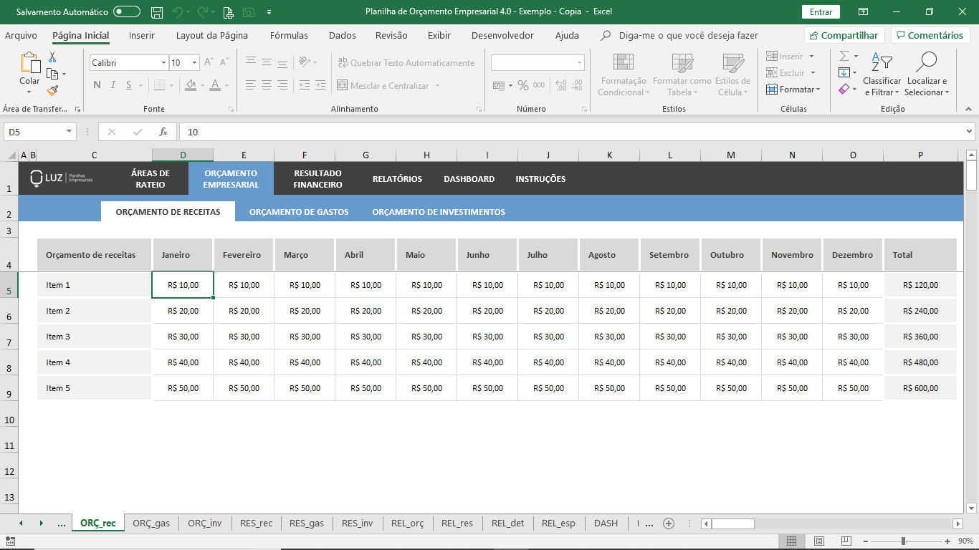Open the Fórmulas ribbon tab

pos(289,35)
